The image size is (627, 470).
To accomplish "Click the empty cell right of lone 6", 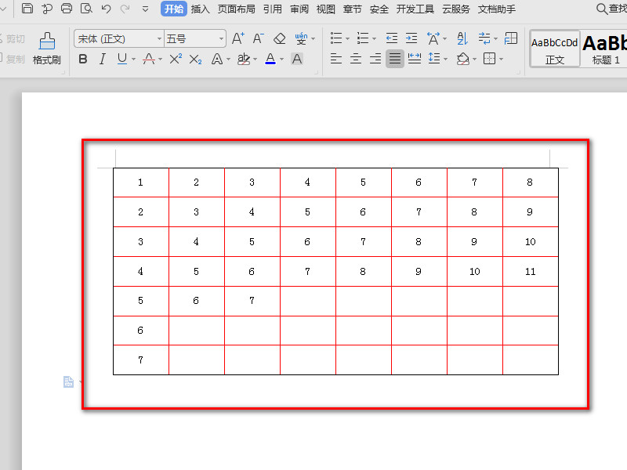I will [x=197, y=331].
